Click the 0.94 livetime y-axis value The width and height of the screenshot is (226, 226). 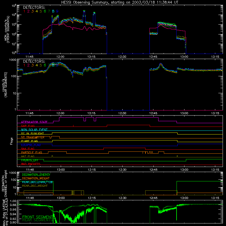13,214
